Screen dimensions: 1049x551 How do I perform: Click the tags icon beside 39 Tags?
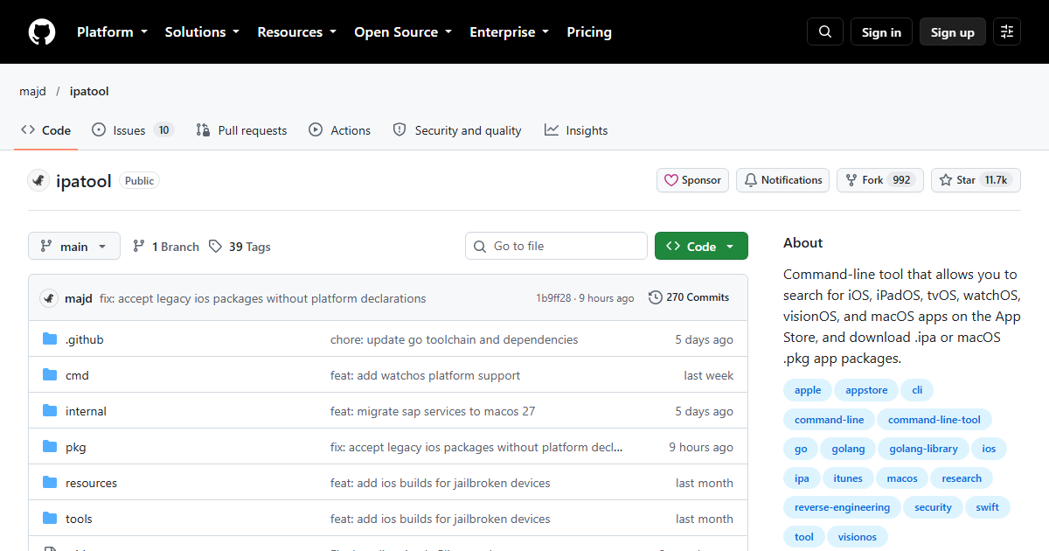(x=216, y=247)
